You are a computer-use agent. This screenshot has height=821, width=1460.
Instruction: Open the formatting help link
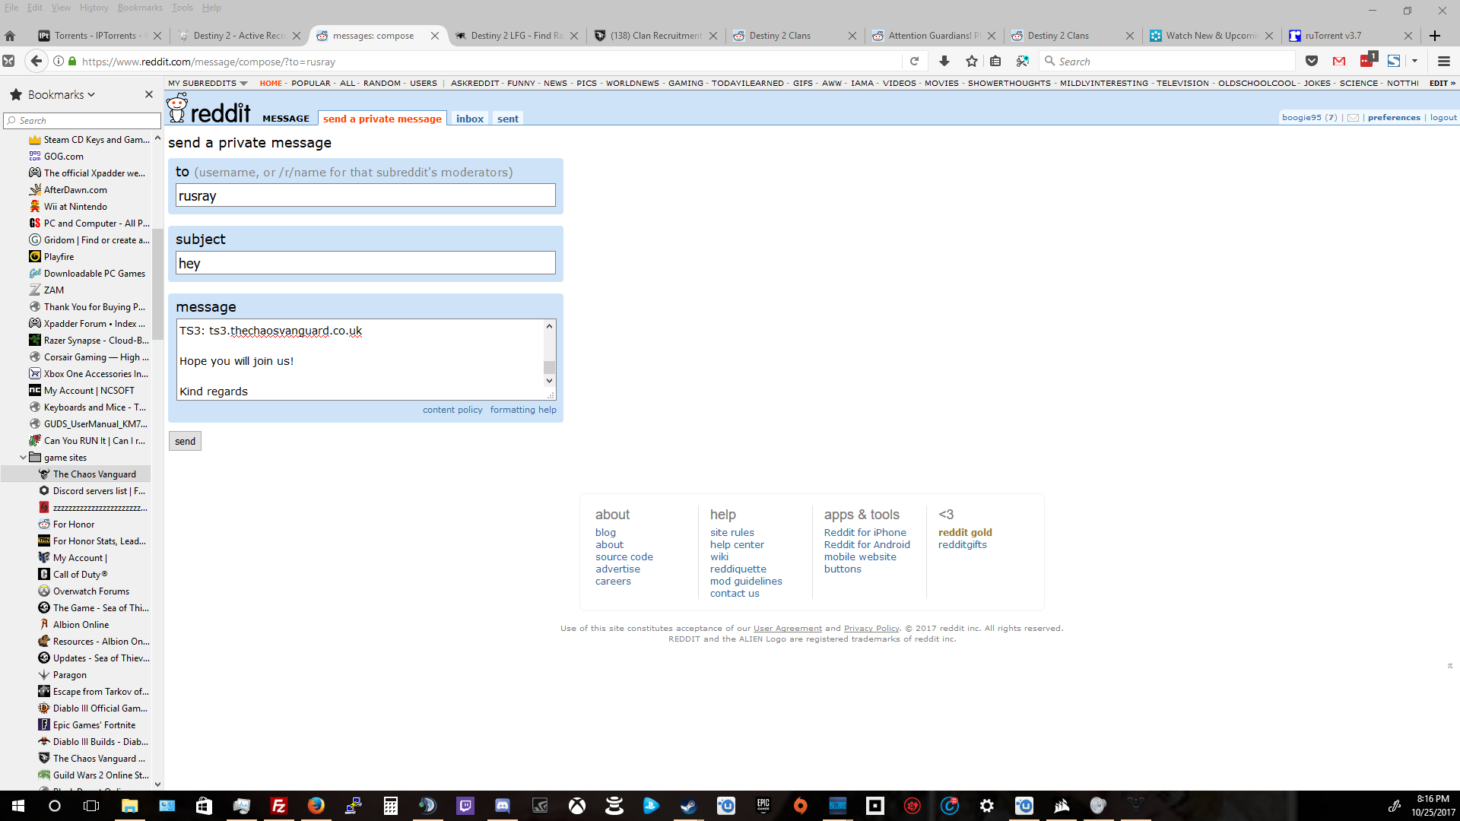522,410
